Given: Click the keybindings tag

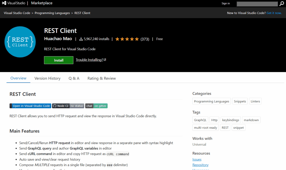Looking at the screenshot, I should [231, 120].
